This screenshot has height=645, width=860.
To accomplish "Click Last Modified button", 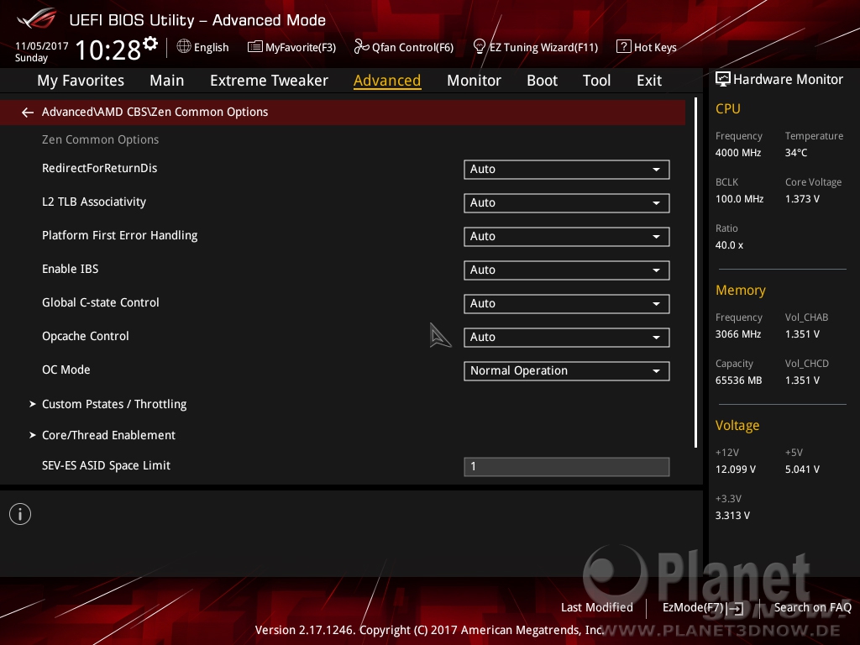I will 597,608.
